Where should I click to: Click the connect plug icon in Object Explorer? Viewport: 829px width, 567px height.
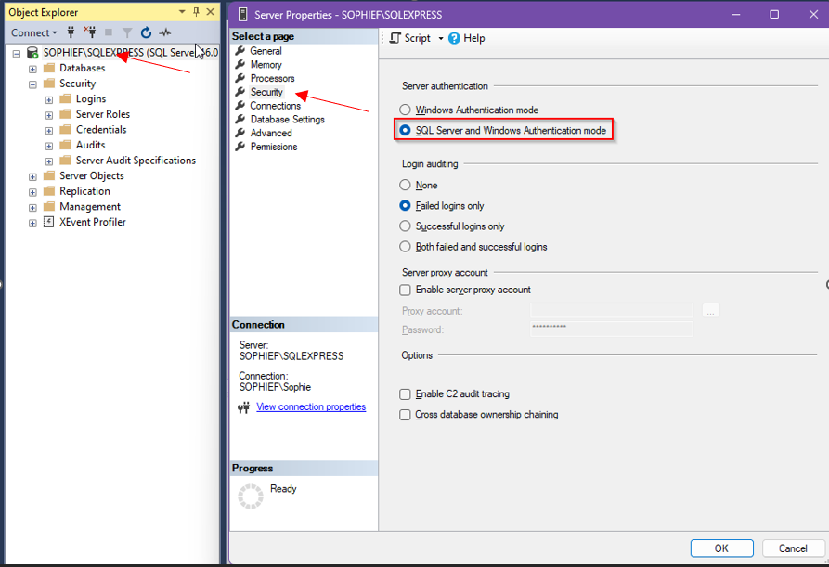[x=71, y=32]
